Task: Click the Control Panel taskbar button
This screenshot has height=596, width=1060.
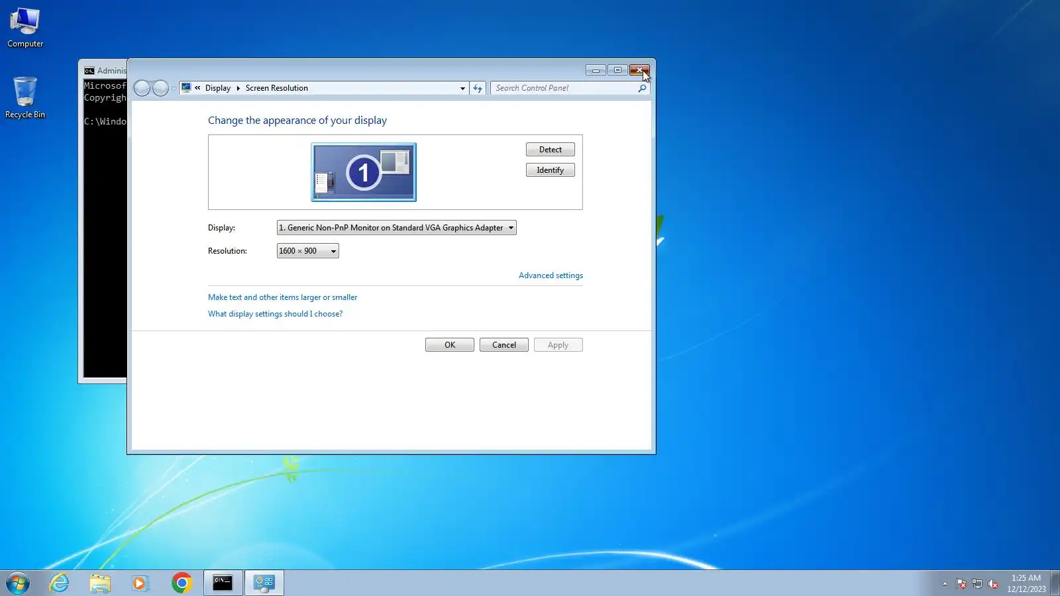Action: [264, 583]
